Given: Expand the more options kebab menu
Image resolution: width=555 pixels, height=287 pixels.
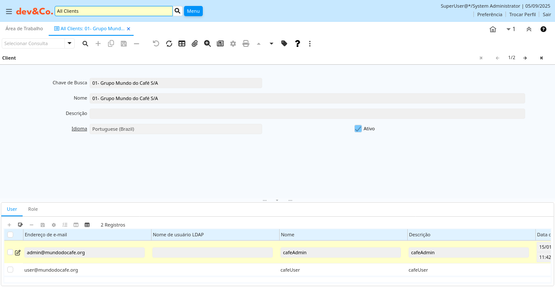Looking at the screenshot, I should point(310,43).
